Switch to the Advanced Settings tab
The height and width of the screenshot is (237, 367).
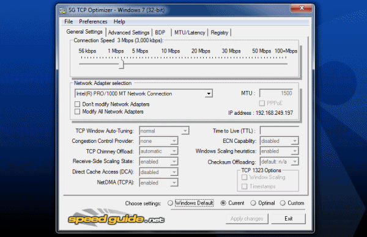click(128, 32)
